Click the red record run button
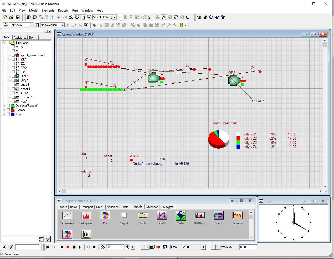This screenshot has height=259, width=334. point(68,247)
